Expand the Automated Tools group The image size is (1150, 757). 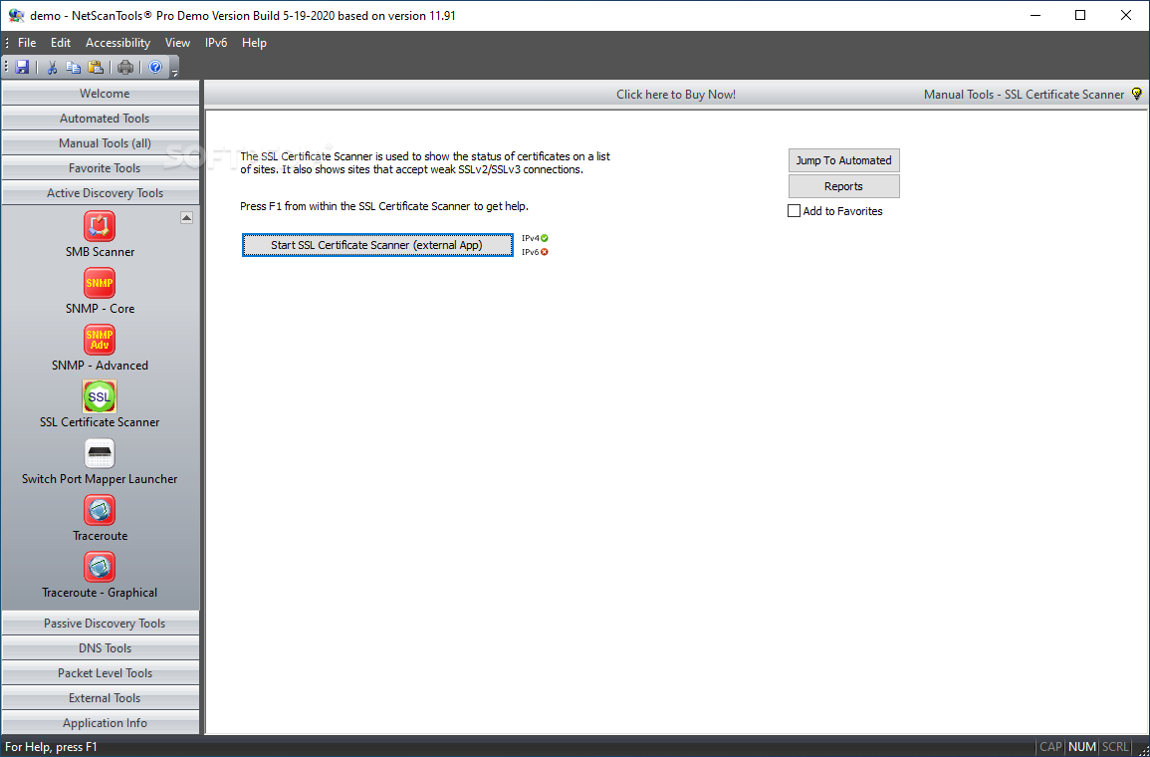101,119
